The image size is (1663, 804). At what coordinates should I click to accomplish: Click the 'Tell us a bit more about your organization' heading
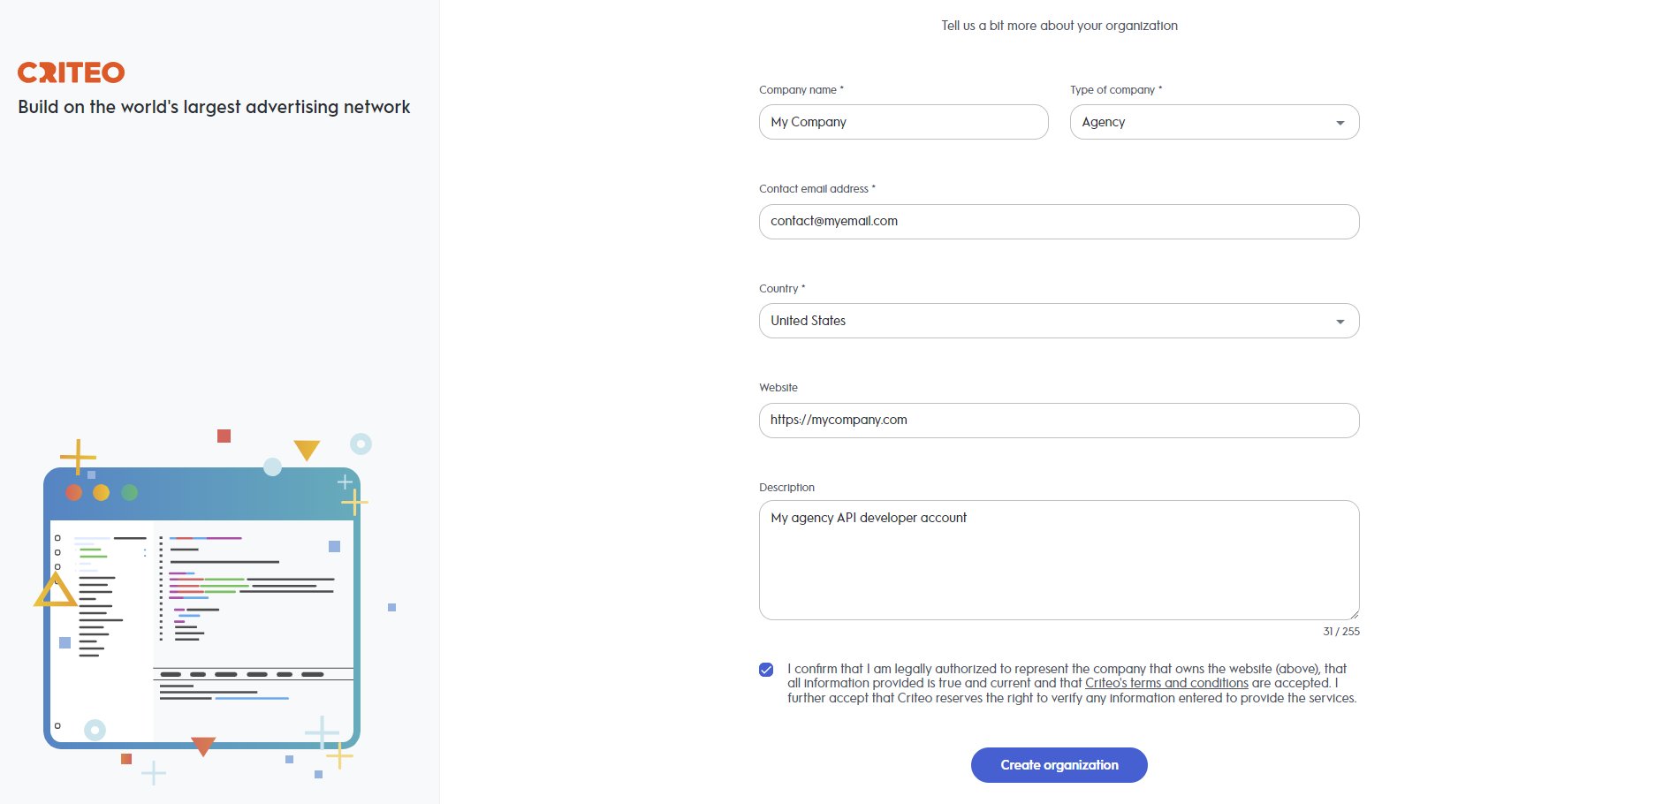point(1059,26)
